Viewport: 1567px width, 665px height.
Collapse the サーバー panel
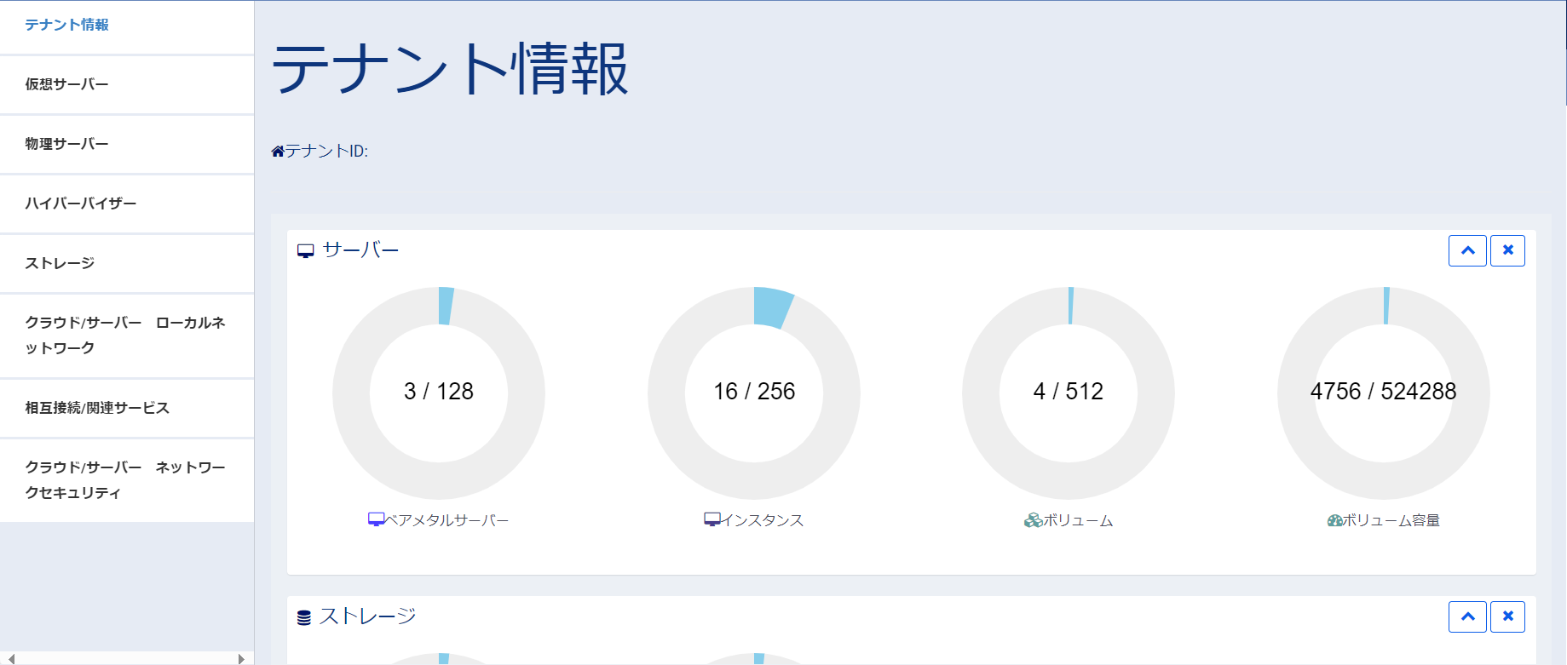tap(1467, 250)
